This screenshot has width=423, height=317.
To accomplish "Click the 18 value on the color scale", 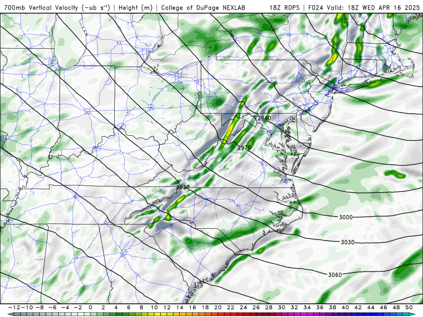I will pyautogui.click(x=205, y=307).
